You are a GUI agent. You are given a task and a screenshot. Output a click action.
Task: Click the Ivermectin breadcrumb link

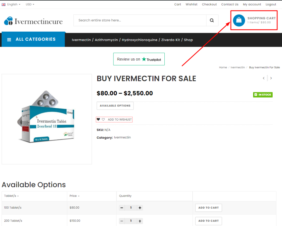pyautogui.click(x=238, y=67)
